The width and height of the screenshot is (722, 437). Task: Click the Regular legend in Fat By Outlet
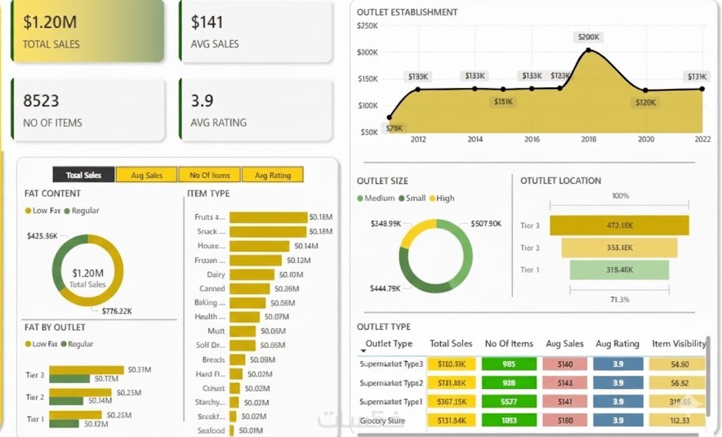[x=77, y=344]
